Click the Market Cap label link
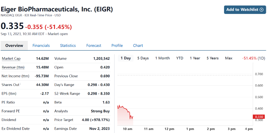Viewport: 267px width, 133px height. coord(11,59)
